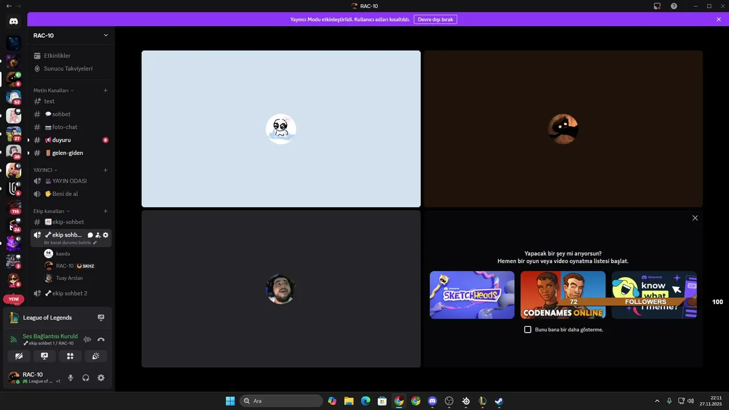
Task: Stream League of Legends screen-share icon
Action: (101, 318)
